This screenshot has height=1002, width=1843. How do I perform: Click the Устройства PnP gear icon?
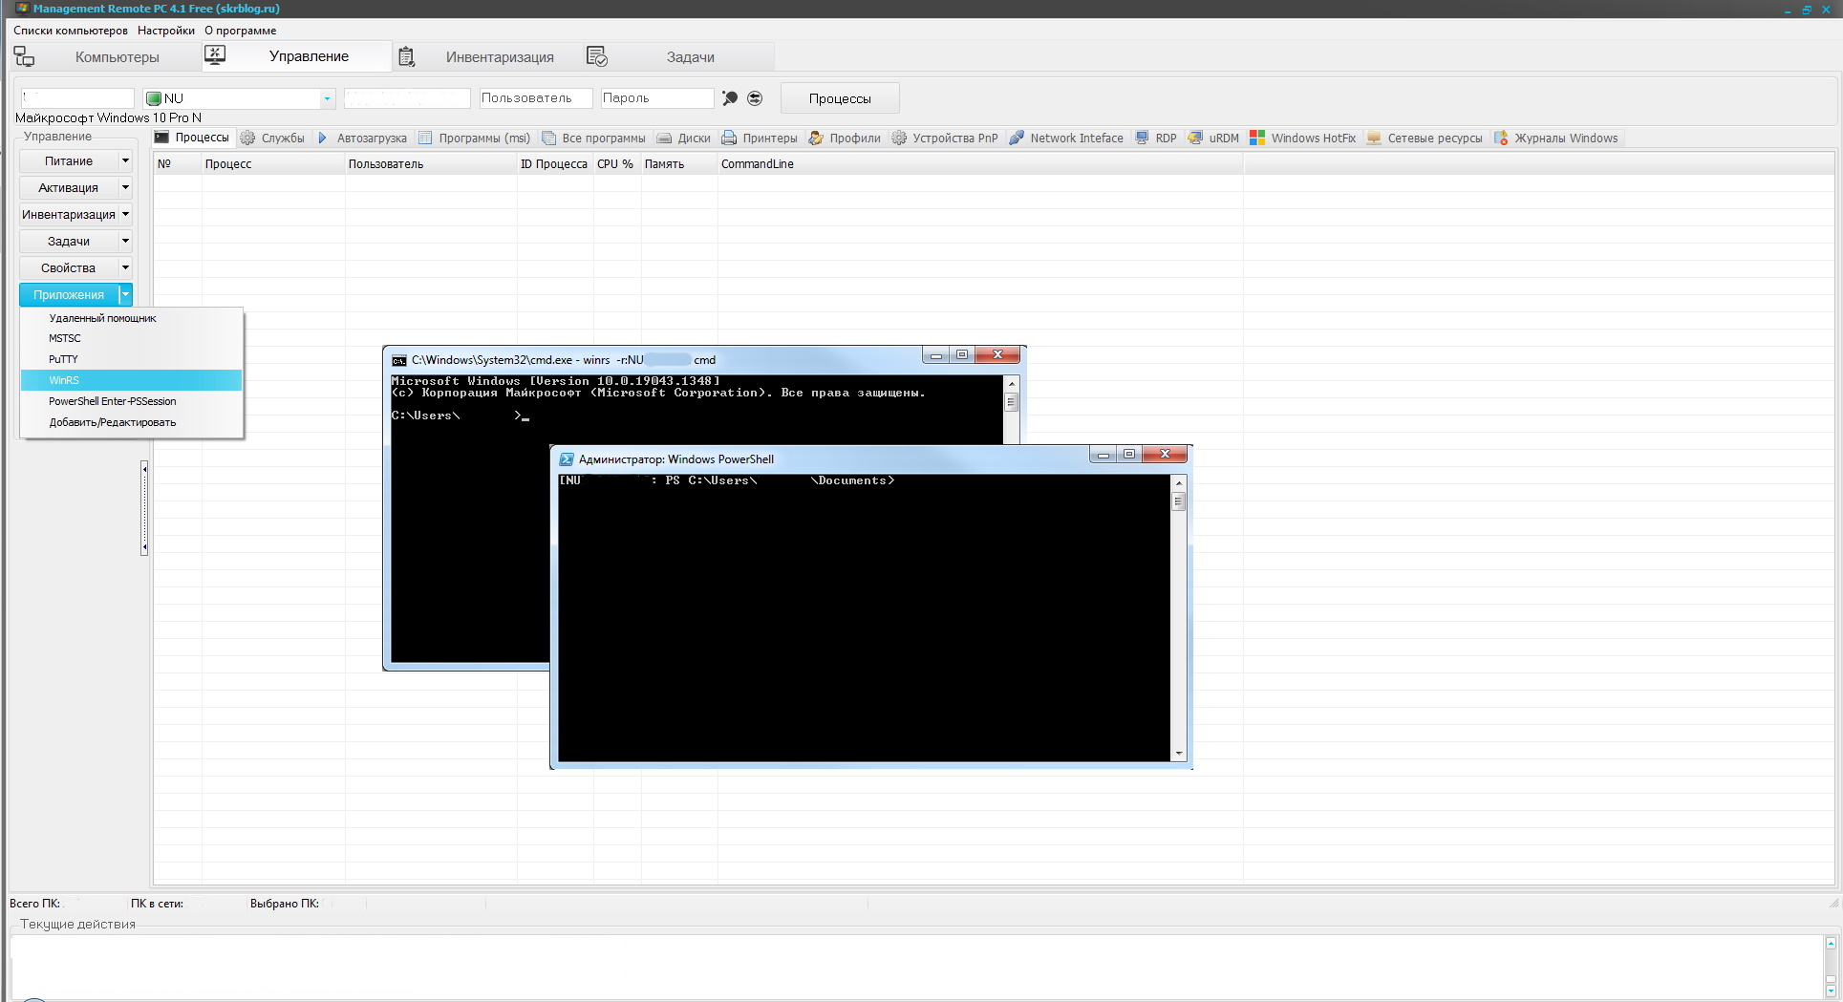[899, 138]
